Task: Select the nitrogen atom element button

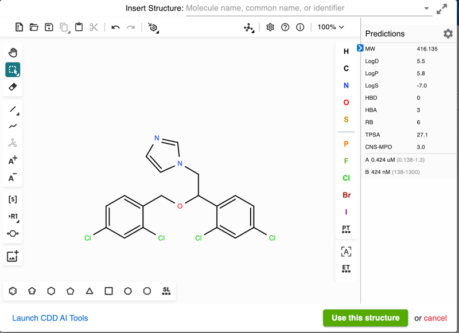Action: pos(345,85)
